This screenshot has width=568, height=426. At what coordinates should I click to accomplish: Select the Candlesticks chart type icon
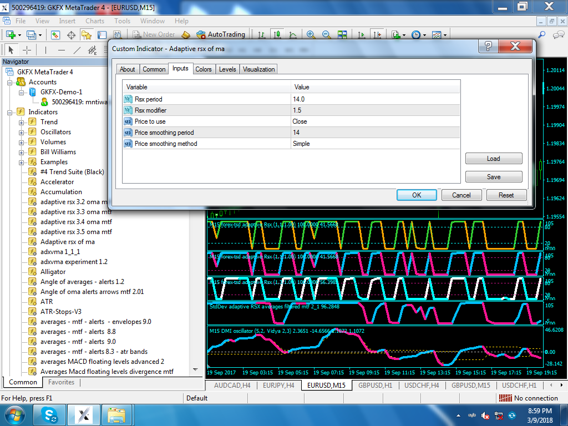[277, 34]
